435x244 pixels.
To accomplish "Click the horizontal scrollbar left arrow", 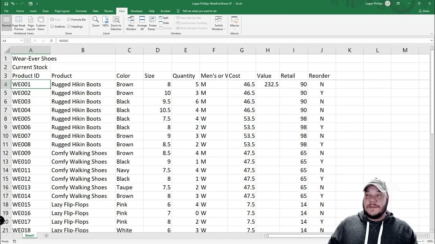I will (x=267, y=236).
